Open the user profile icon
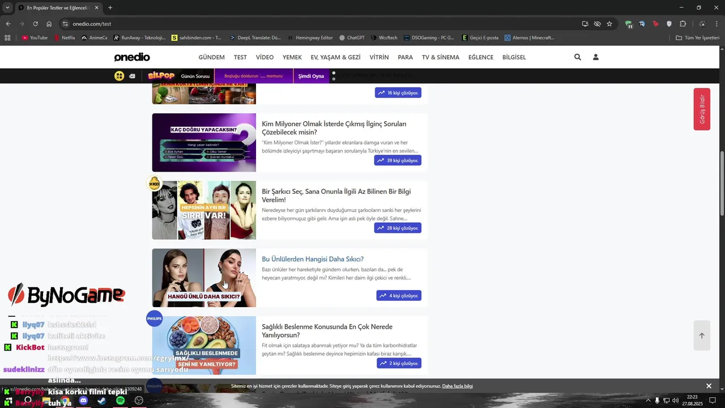This screenshot has width=725, height=408. pyautogui.click(x=596, y=57)
